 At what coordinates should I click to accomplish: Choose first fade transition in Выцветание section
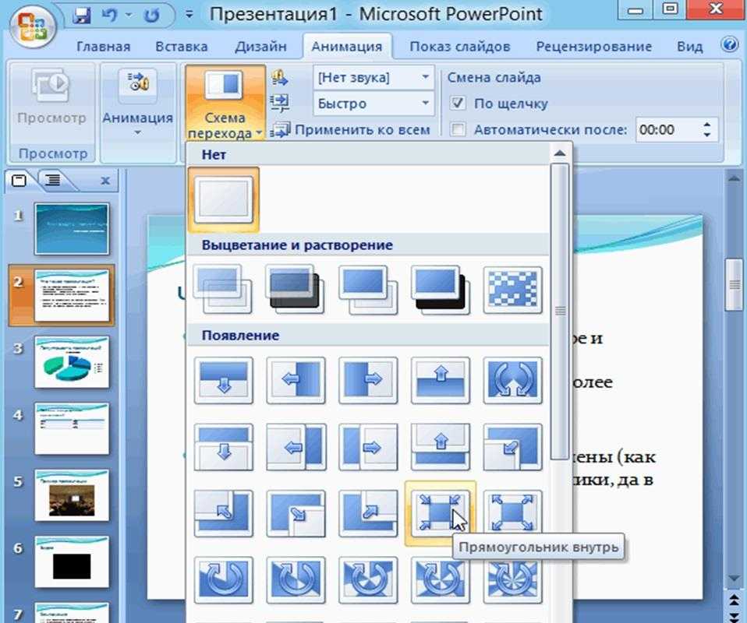(x=224, y=290)
